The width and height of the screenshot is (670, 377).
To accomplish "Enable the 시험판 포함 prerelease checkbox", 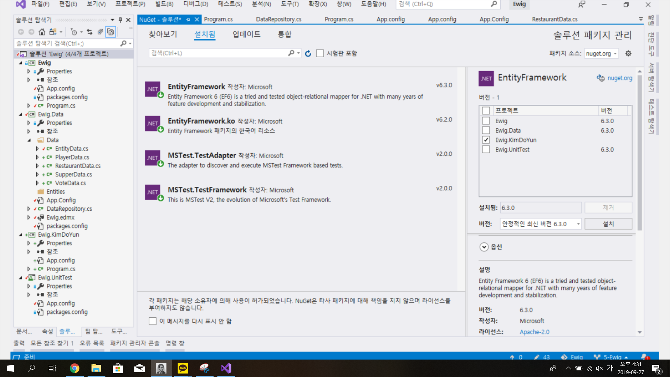I will 320,53.
